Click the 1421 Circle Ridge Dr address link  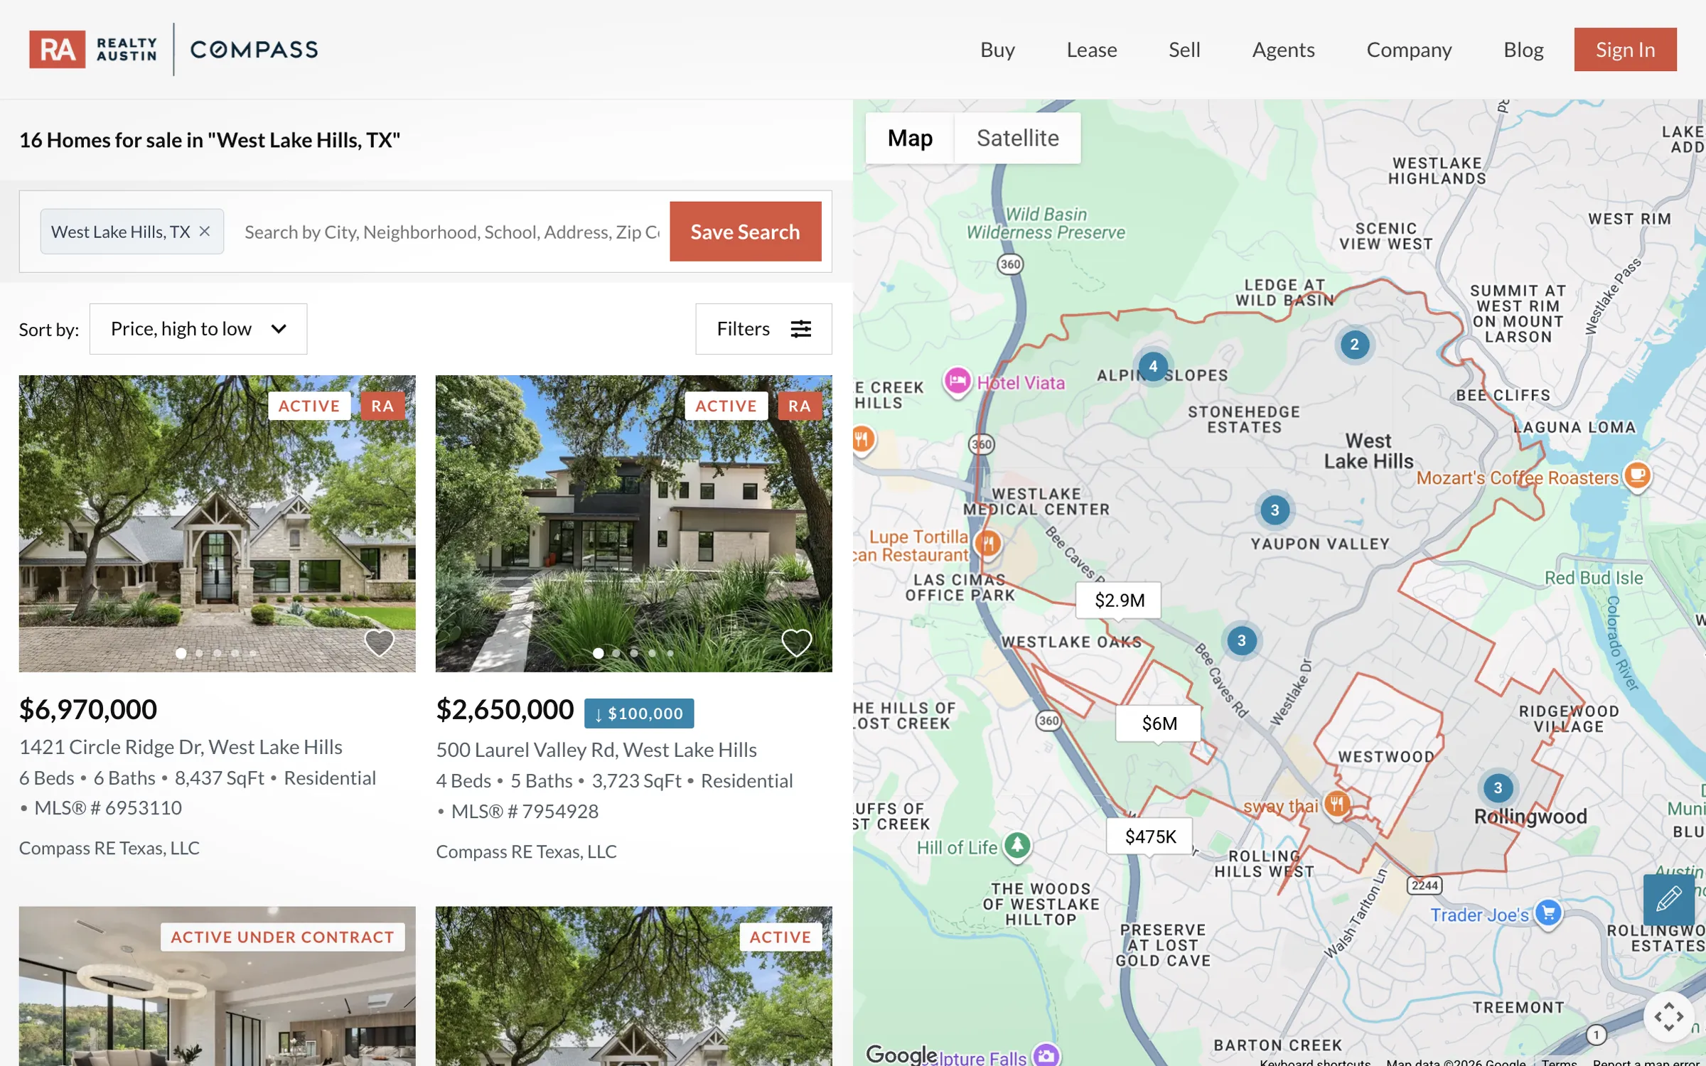point(181,747)
